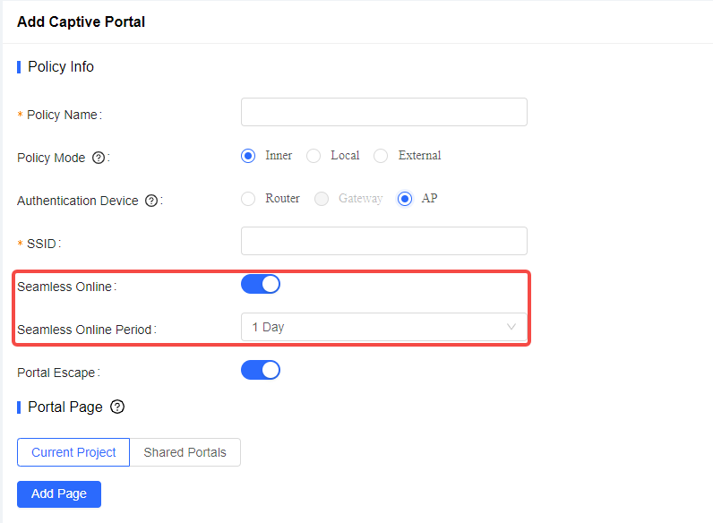713x523 pixels.
Task: Open the Policy Mode help icon
Action: pos(99,158)
